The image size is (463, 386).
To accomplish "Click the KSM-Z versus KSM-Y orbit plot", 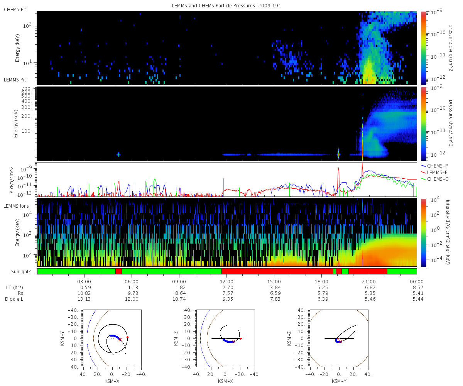I will 339,338.
